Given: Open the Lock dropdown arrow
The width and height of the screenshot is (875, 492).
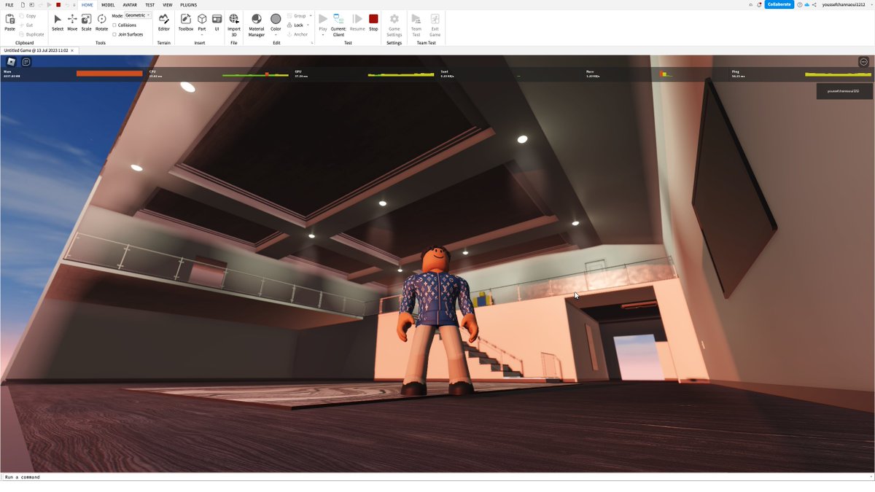Looking at the screenshot, I should pos(308,25).
